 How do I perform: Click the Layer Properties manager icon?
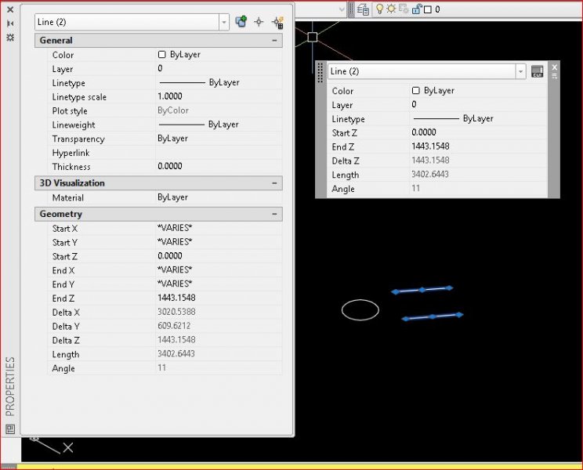pos(363,9)
